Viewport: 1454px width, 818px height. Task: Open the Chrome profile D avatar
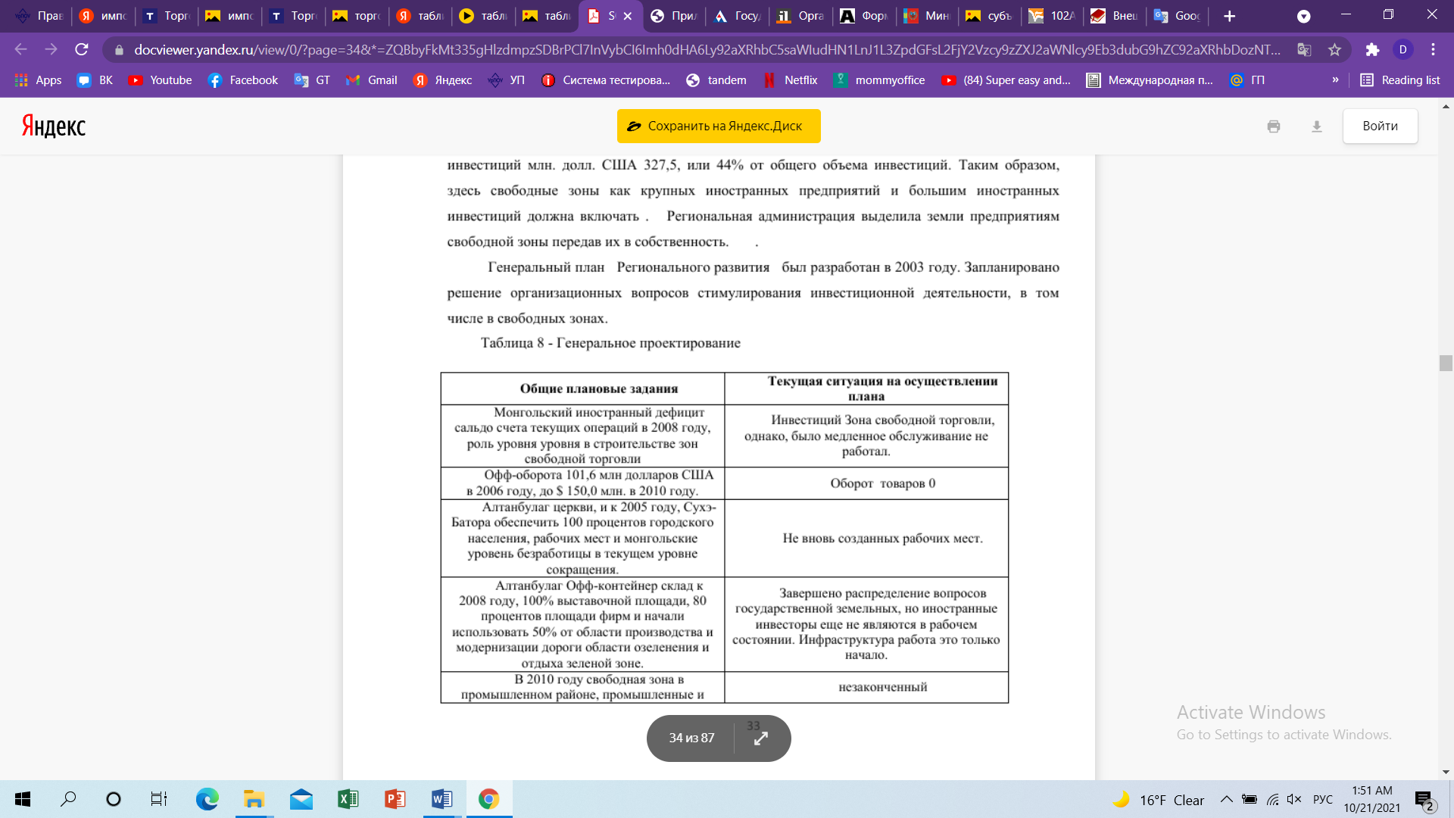coord(1403,50)
